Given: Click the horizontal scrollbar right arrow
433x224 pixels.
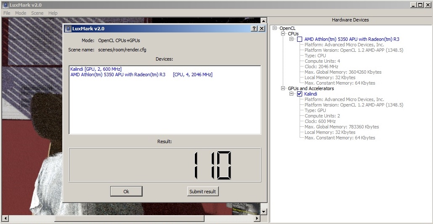Looking at the screenshot, I should [x=258, y=219].
